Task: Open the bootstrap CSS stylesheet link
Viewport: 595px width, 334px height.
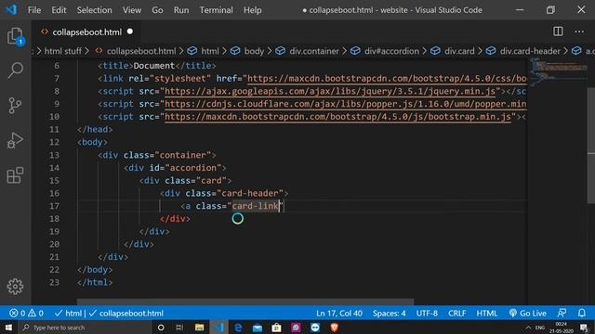Action: (x=387, y=79)
